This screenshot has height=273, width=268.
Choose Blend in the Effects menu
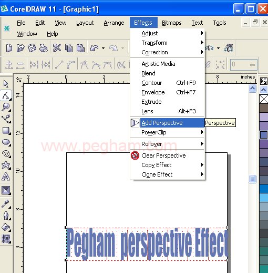click(x=168, y=73)
